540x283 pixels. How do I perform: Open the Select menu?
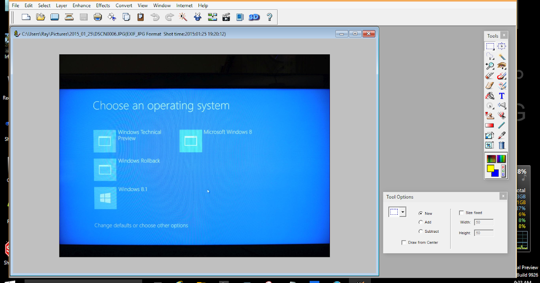pyautogui.click(x=44, y=5)
